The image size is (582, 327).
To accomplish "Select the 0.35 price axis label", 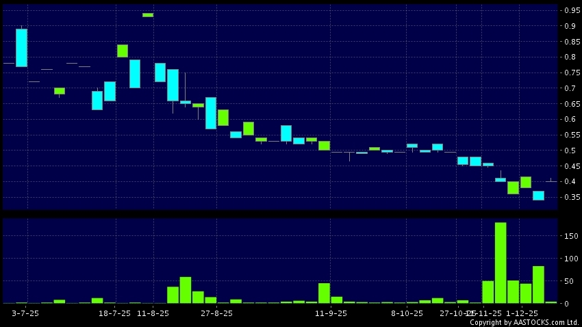I will (x=572, y=198).
